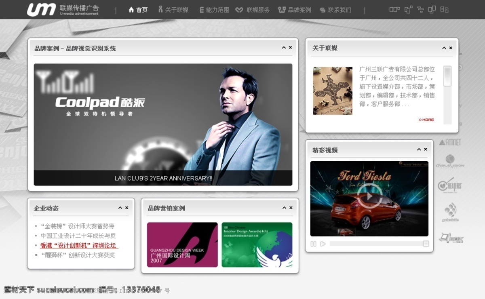Select the cascading panels layout icon
Image resolution: width=485 pixels, height=299 pixels.
coord(409,9)
